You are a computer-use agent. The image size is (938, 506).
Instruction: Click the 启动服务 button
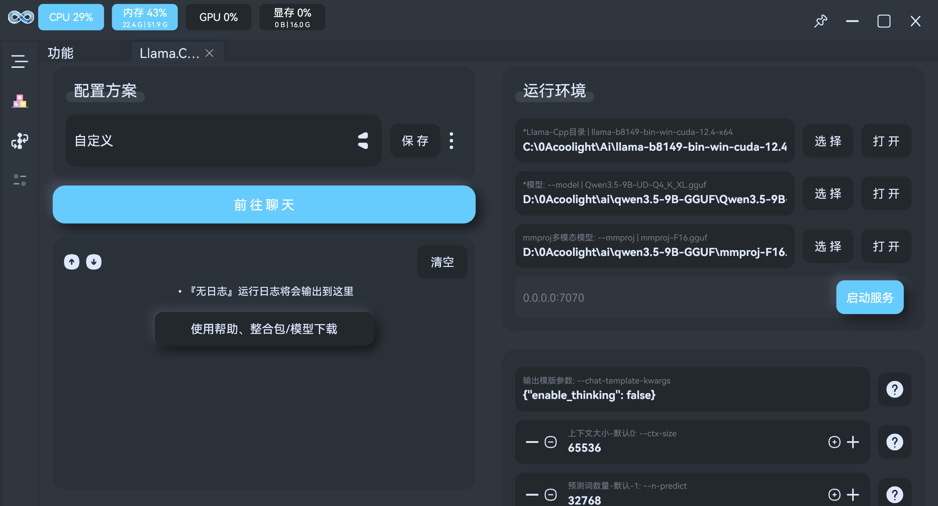(870, 297)
